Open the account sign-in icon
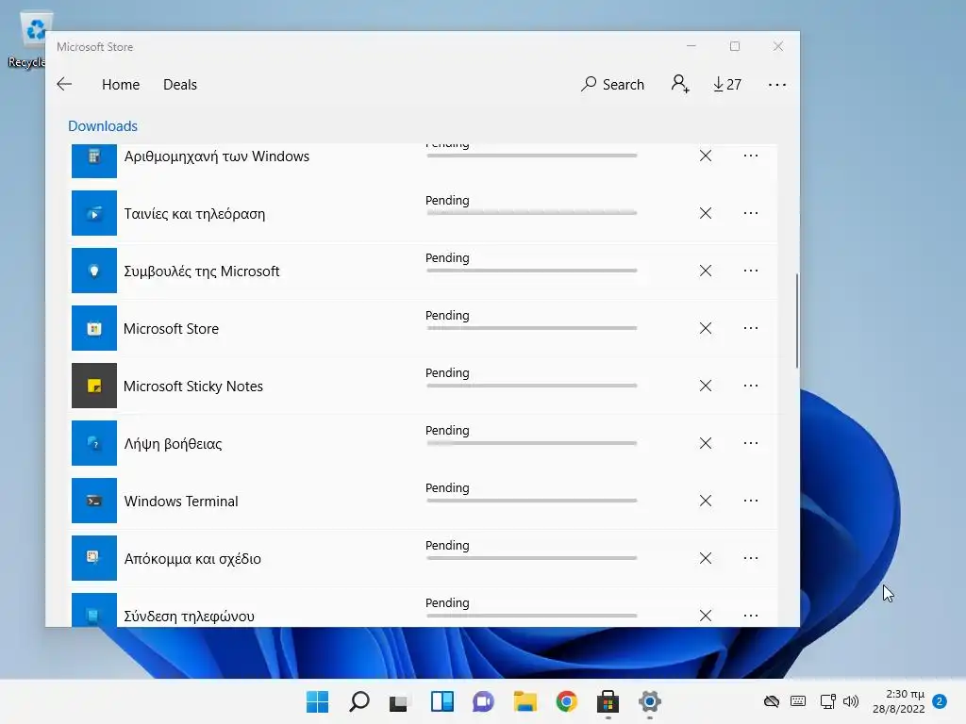The height and width of the screenshot is (724, 966). click(x=680, y=84)
